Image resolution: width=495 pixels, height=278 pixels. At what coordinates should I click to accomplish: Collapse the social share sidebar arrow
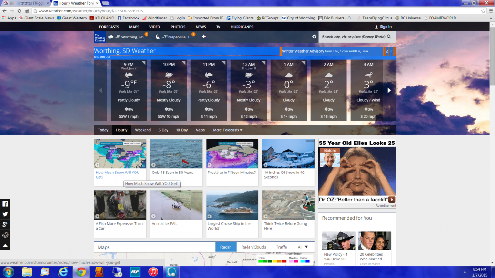point(5,245)
